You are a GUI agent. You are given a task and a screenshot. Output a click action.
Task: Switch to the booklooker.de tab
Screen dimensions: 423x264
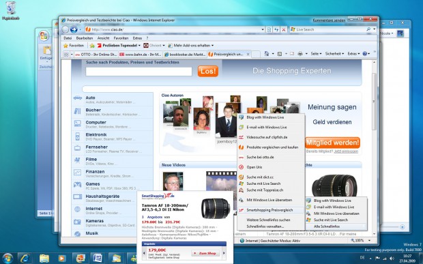click(185, 55)
